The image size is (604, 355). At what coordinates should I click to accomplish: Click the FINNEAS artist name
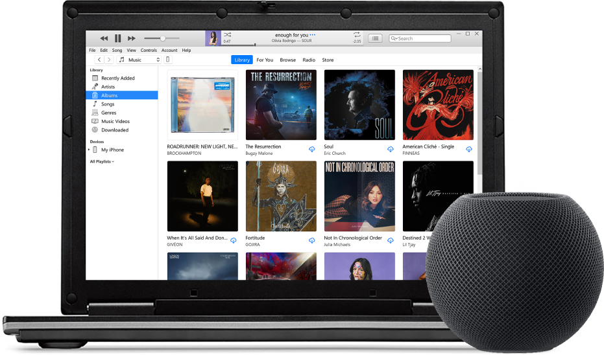[411, 154]
